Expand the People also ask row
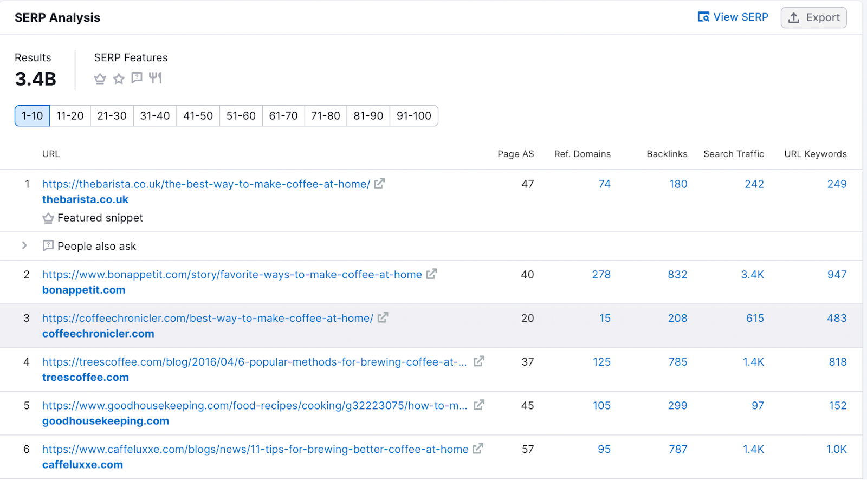The height and width of the screenshot is (480, 867). 24,245
